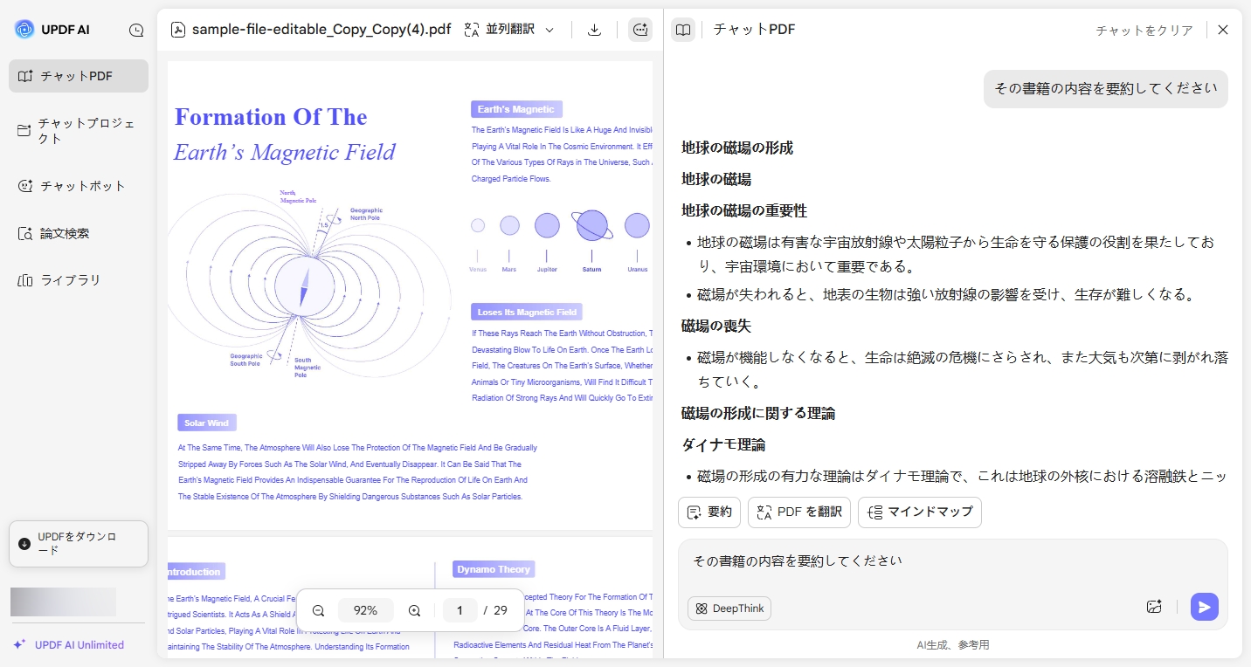1251x667 pixels.
Task: Click the AI生成、参考用 note
Action: pos(953,644)
